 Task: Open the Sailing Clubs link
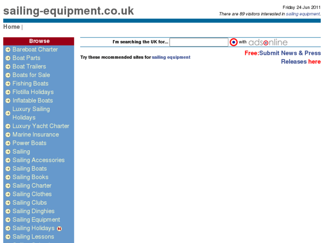point(30,202)
